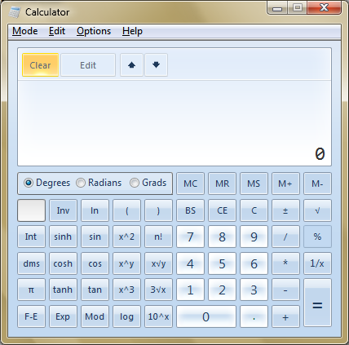Insert the π constant
Screen dimensions: 349x345
31,290
